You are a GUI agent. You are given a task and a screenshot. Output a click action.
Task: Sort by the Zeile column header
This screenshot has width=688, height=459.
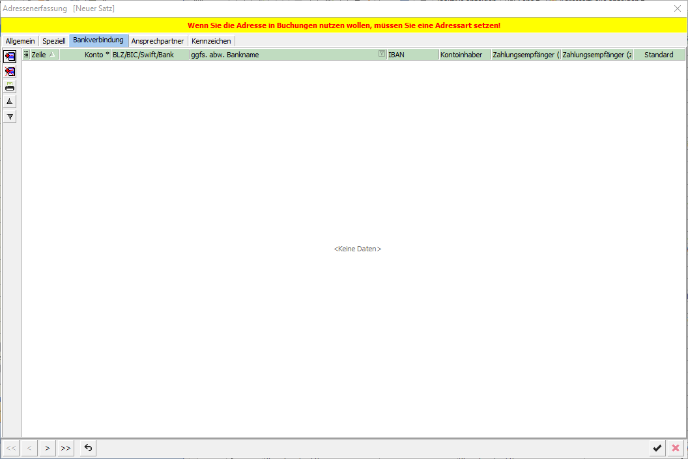point(39,55)
